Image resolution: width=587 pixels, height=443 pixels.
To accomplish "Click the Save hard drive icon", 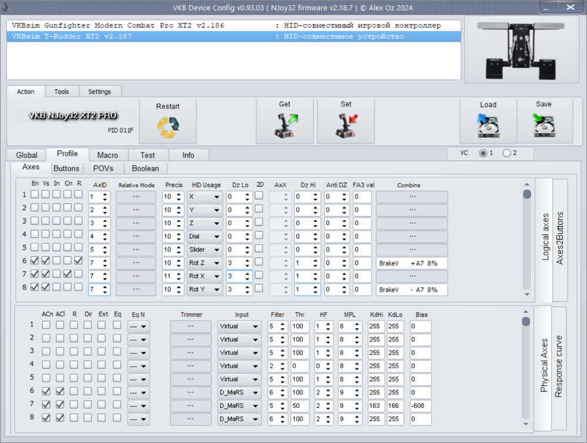I will 544,126.
